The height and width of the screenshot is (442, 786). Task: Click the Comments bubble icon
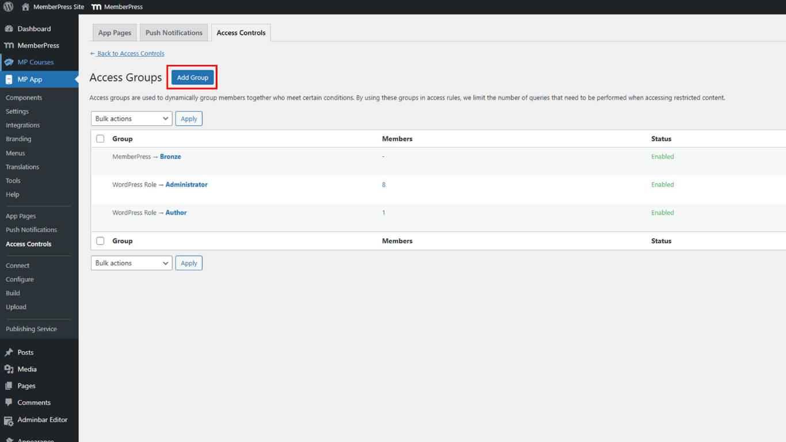[9, 402]
